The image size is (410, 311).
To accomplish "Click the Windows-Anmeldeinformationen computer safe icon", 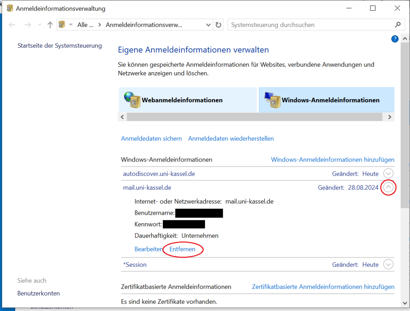I will [x=272, y=100].
